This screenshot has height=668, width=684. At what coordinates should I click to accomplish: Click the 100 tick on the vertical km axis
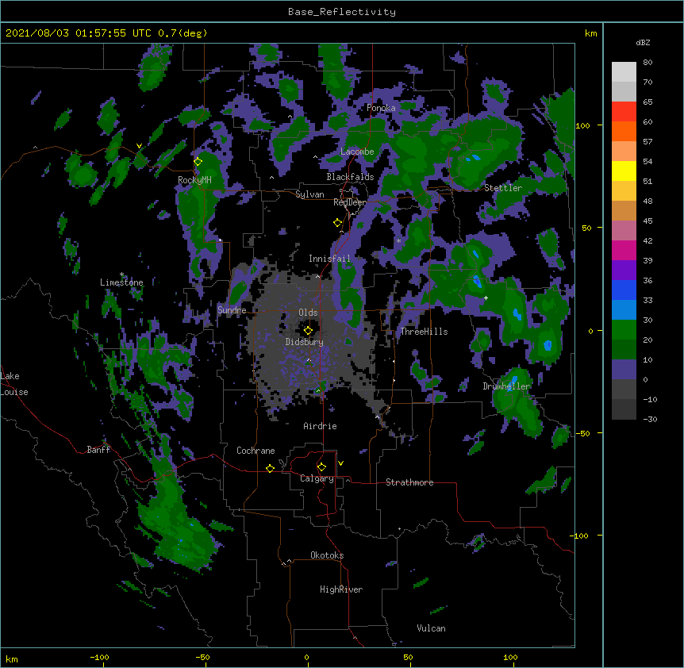(x=582, y=125)
